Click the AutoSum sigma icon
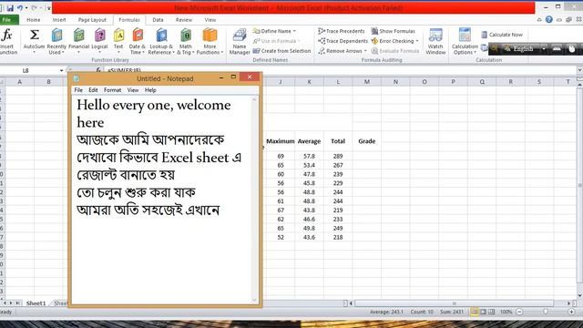583x328 pixels. pyautogui.click(x=34, y=35)
